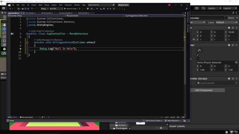This screenshot has width=239, height=134.
Task: Open the Debug menu
Action: (x=47, y=5)
